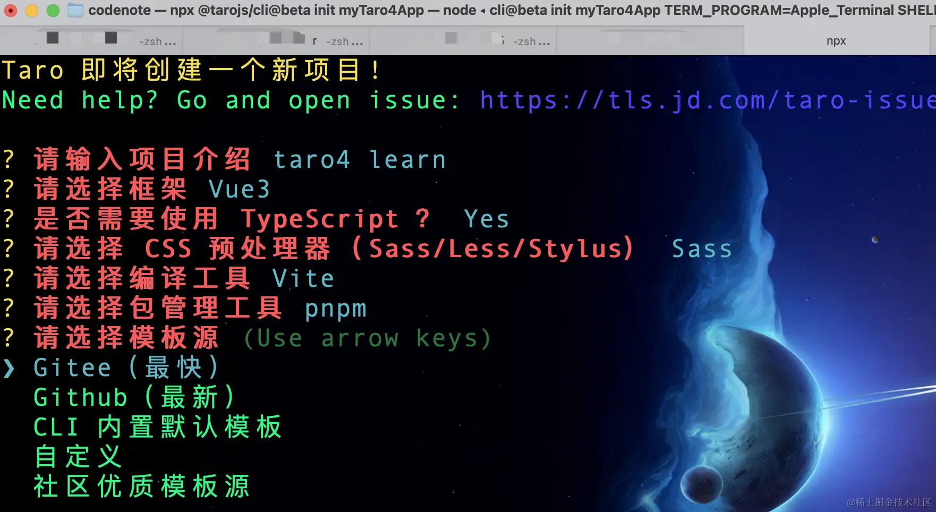Click the folder icon beside codenote title
Screen dimensions: 936x512
(76, 10)
